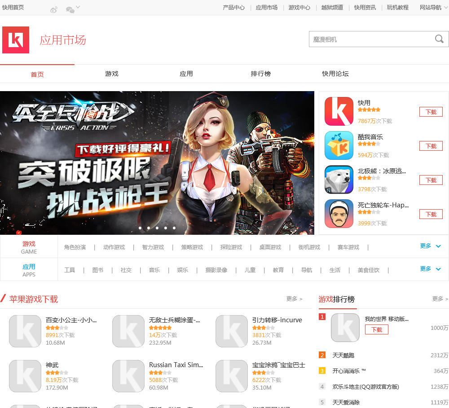This screenshot has width=449, height=408.
Task: Select first banner carousel dot
Action: [x=140, y=228]
